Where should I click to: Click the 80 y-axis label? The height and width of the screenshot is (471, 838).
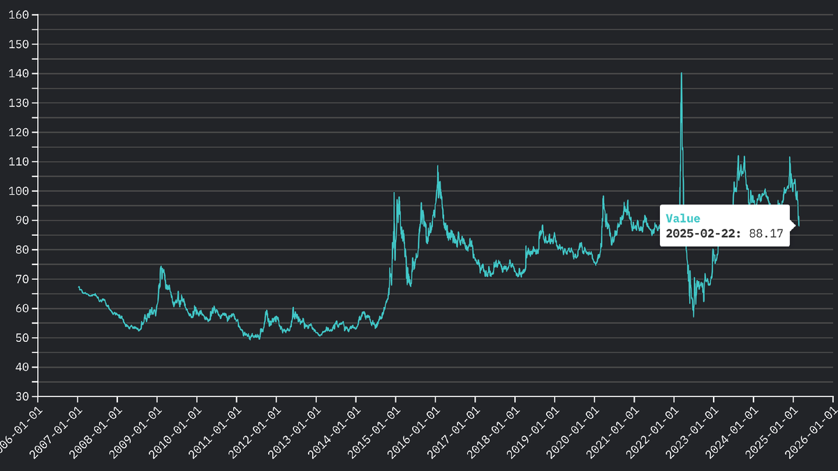[x=23, y=250]
